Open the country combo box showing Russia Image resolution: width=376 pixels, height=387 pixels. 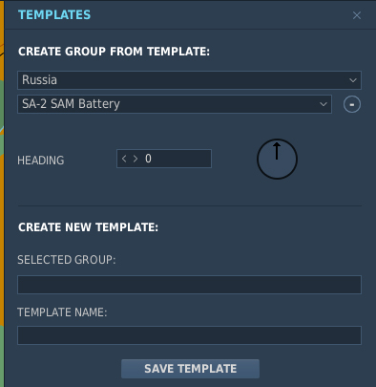coord(189,80)
